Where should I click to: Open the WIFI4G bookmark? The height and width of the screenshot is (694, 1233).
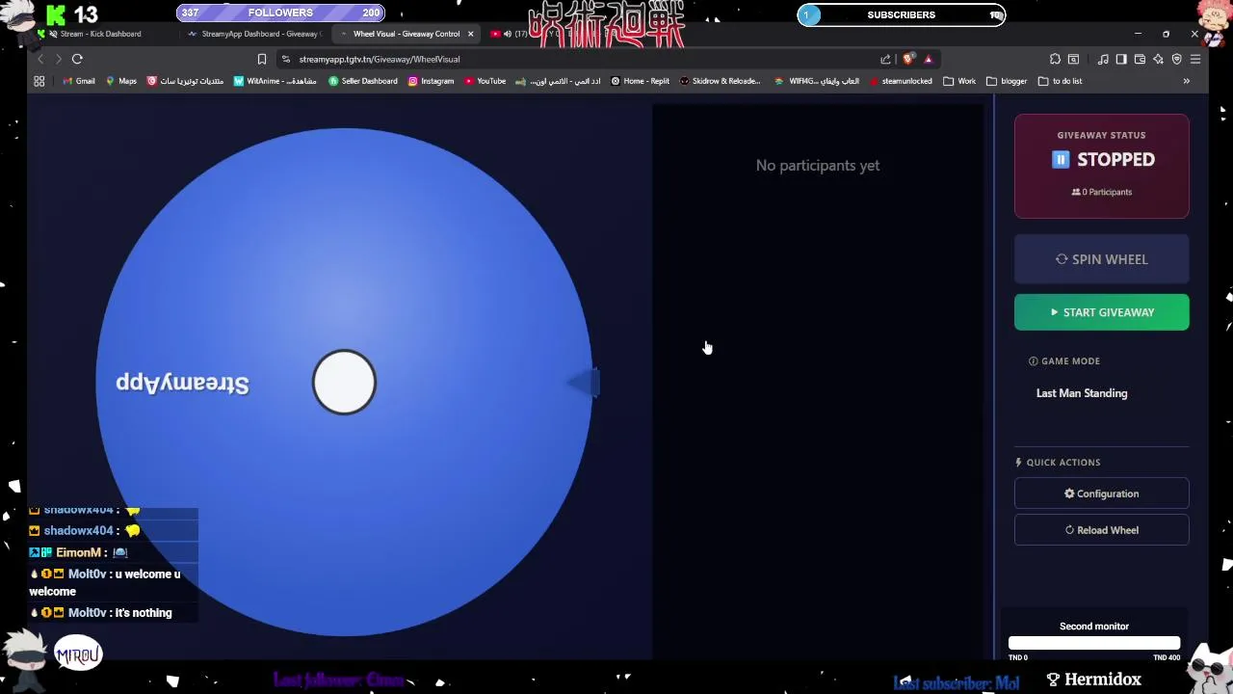pos(817,81)
